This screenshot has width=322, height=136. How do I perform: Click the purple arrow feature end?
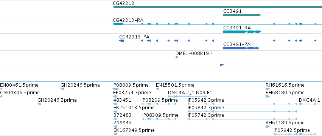point(222,65)
